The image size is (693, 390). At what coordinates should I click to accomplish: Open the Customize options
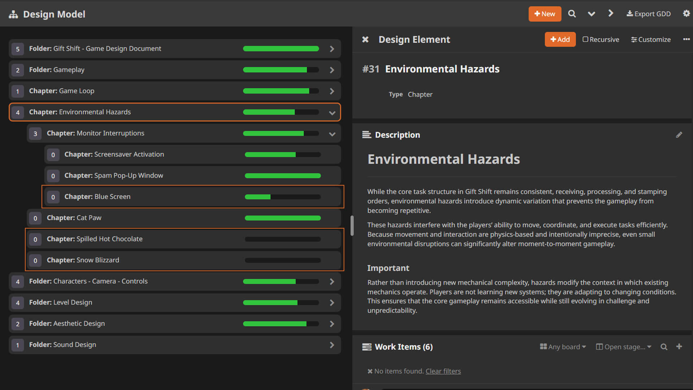[651, 39]
